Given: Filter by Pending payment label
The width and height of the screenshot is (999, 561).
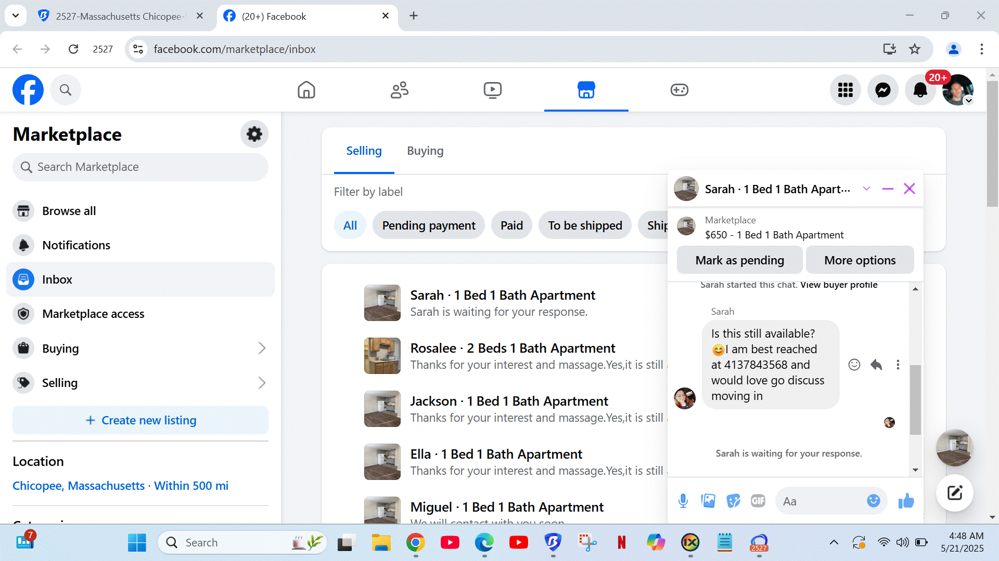Looking at the screenshot, I should pyautogui.click(x=429, y=225).
